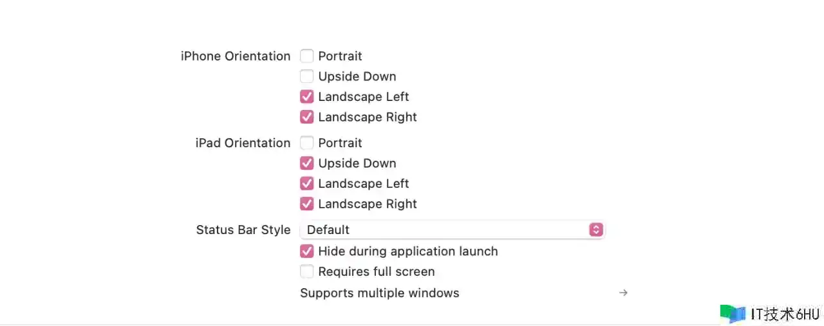Check iPhone Upside Down orientation
This screenshot has width=824, height=326.
pyautogui.click(x=307, y=77)
